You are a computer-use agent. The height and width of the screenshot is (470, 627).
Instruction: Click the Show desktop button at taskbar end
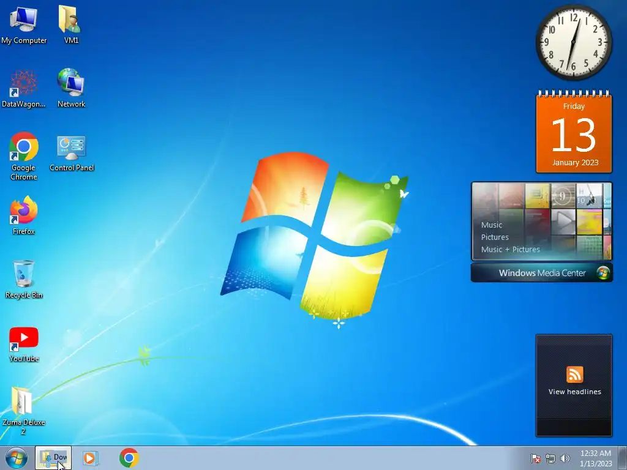623,458
